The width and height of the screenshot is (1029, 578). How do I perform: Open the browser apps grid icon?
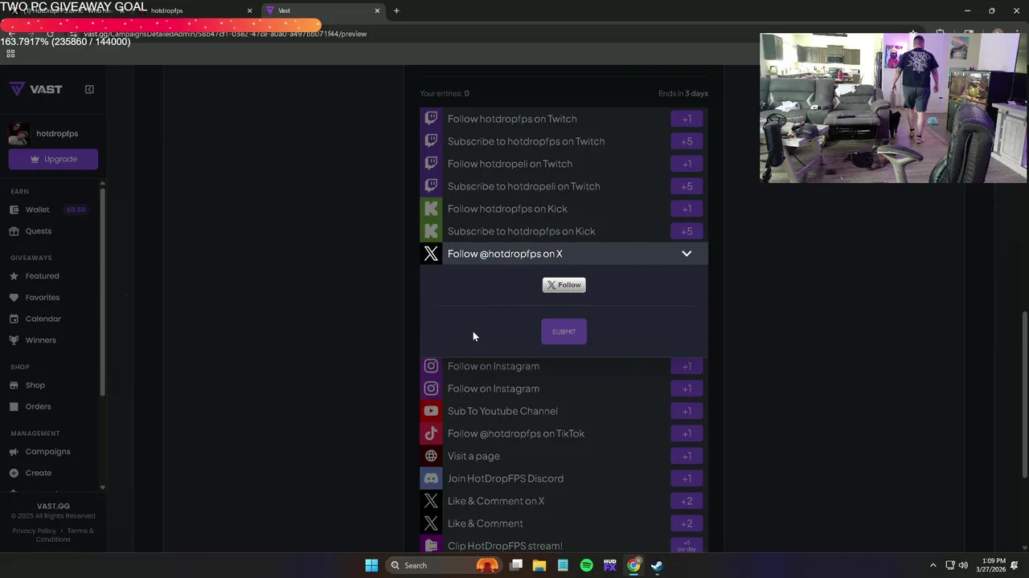click(10, 54)
